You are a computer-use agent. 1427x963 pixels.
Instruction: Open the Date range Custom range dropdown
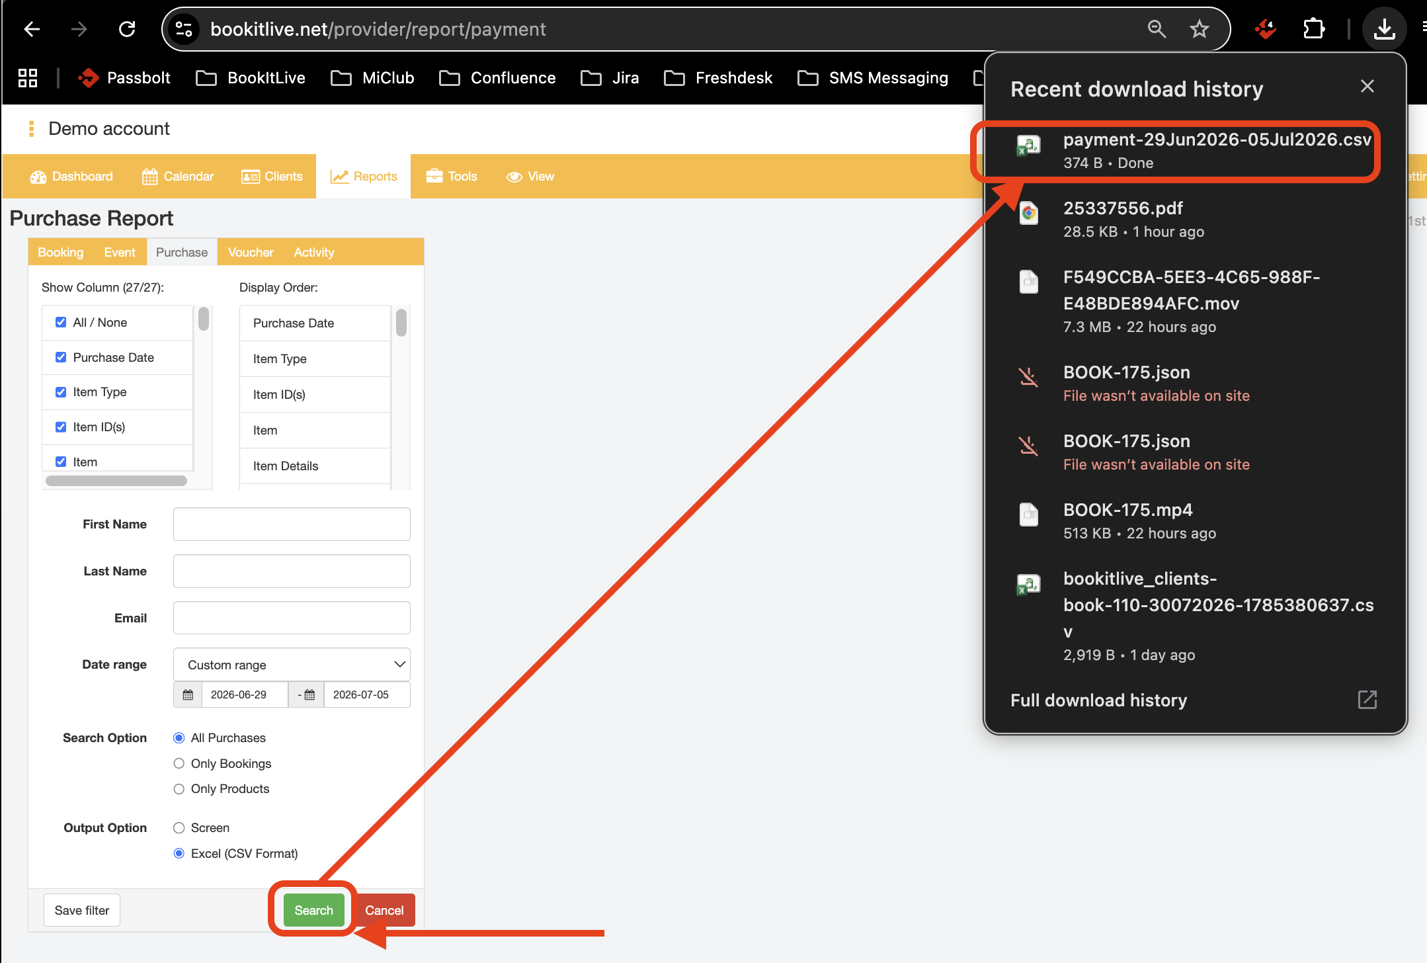[x=292, y=664]
